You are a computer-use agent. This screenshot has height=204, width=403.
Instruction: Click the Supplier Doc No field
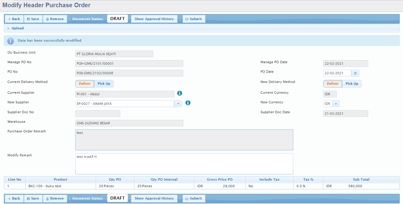98,114
